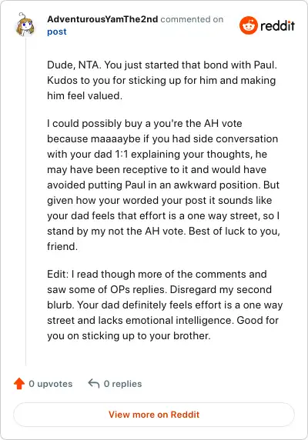Viewport: 308px width, 440px height.
Task: Click the "commented on" header text
Action: point(192,19)
